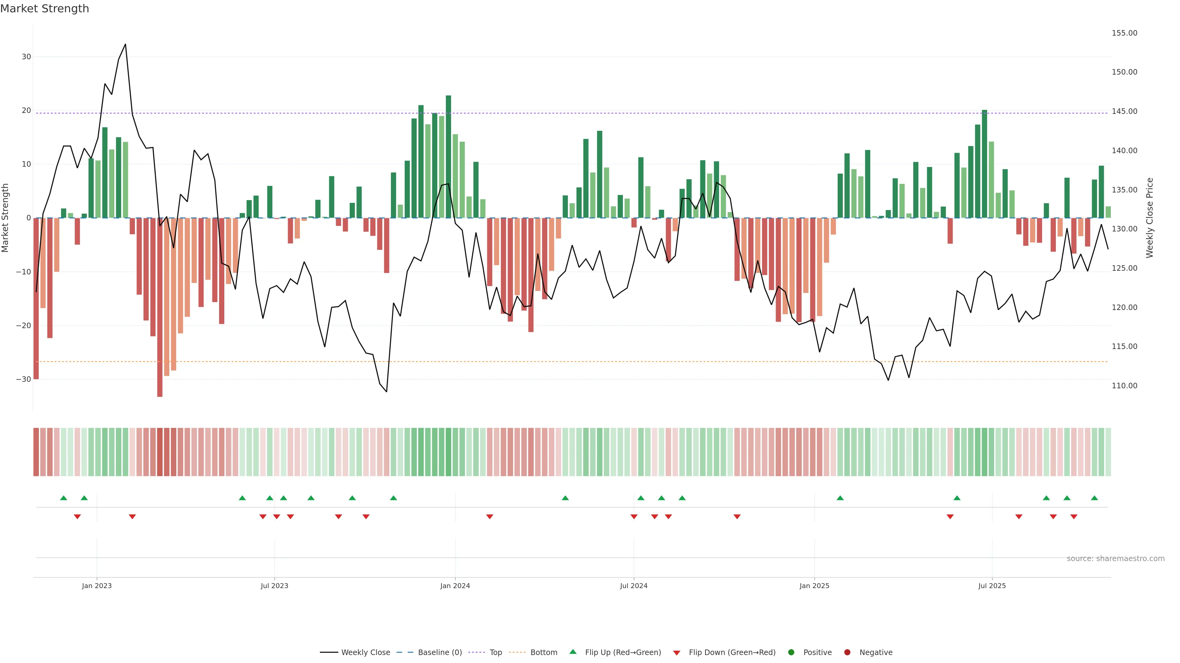Click the Positive green circle legend icon

(791, 653)
